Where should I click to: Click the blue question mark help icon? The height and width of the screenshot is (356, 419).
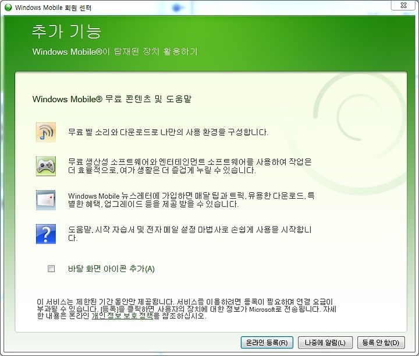pos(46,234)
